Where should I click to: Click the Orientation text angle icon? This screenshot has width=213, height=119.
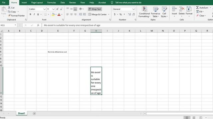click(x=81, y=9)
